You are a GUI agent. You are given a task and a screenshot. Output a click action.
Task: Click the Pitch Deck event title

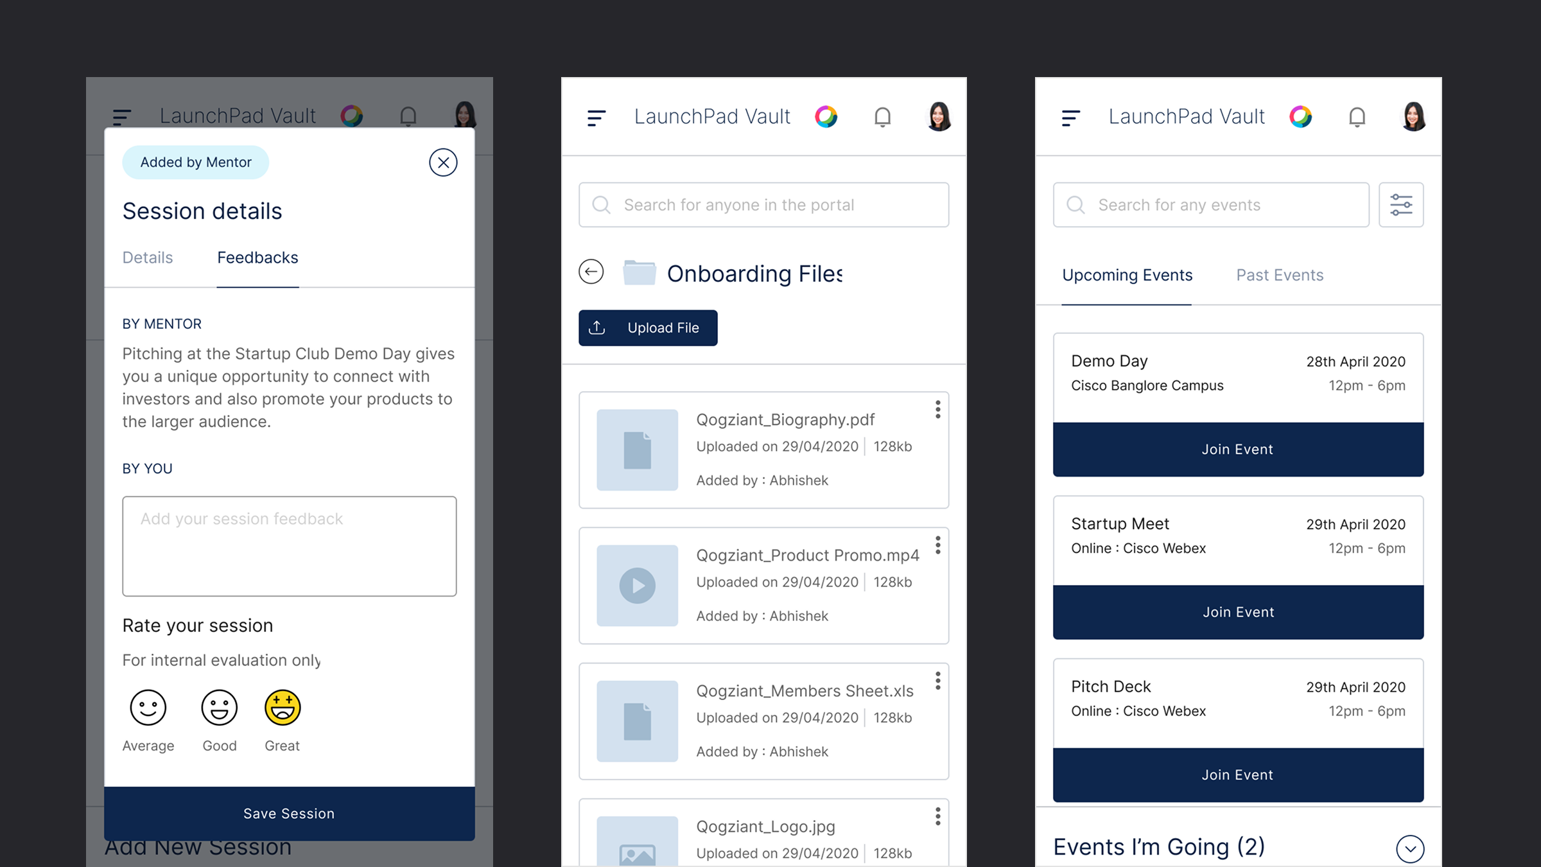tap(1111, 687)
